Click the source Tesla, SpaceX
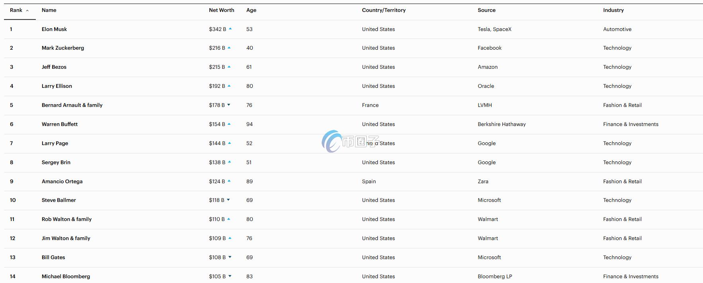 (494, 29)
